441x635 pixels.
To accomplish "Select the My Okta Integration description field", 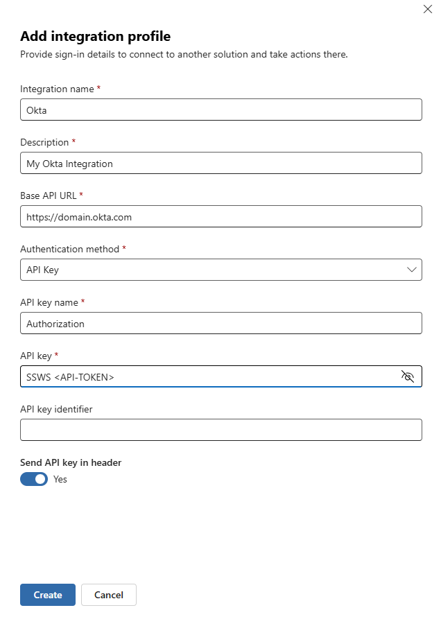I will pos(221,163).
